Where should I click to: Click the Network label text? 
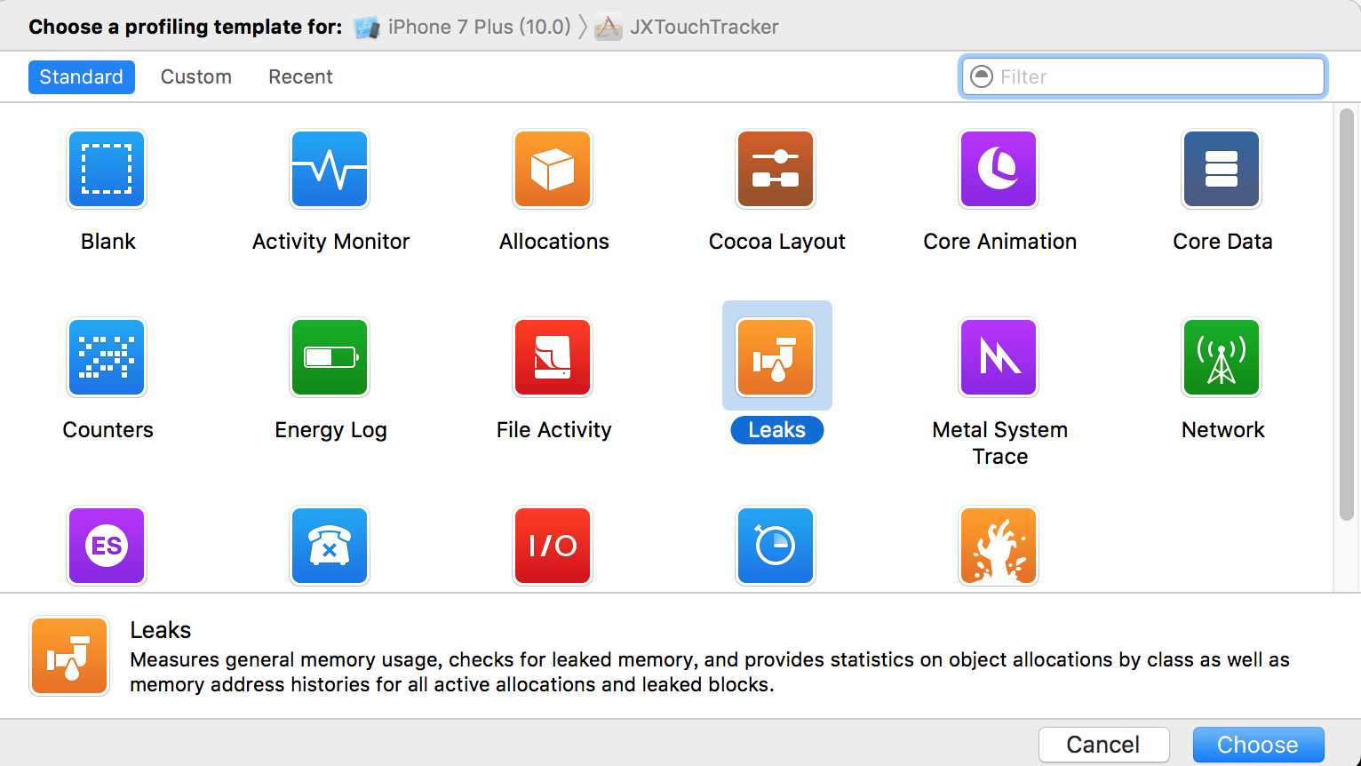[1223, 430]
